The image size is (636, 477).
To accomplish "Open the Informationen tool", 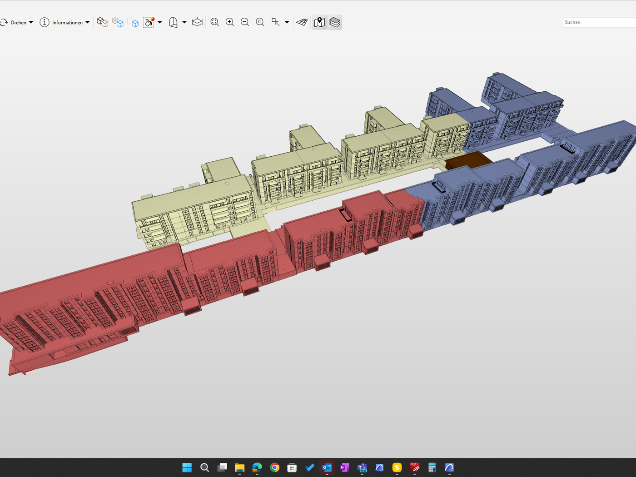I will point(62,22).
